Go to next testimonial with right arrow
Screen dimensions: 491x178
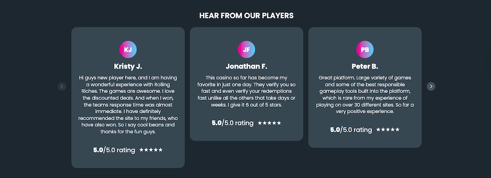pyautogui.click(x=431, y=86)
